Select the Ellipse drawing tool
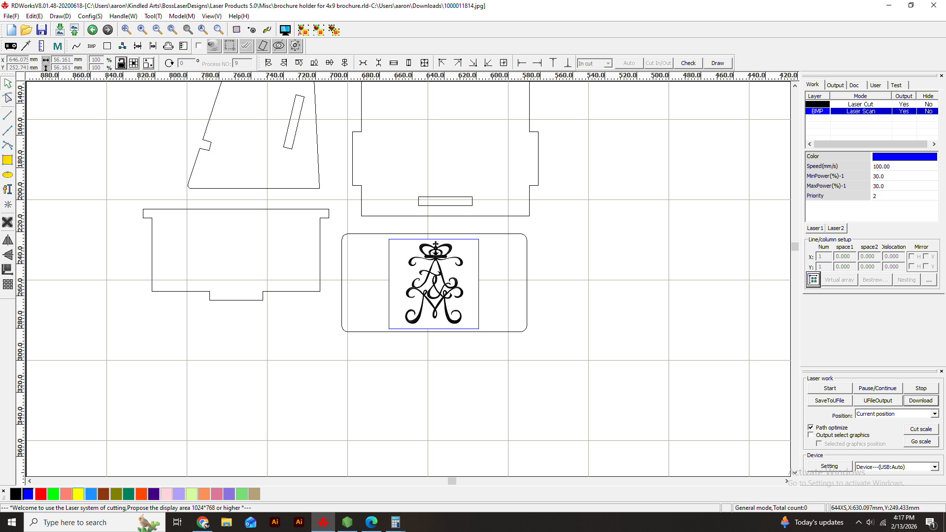Viewport: 946px width, 532px height. 7,175
